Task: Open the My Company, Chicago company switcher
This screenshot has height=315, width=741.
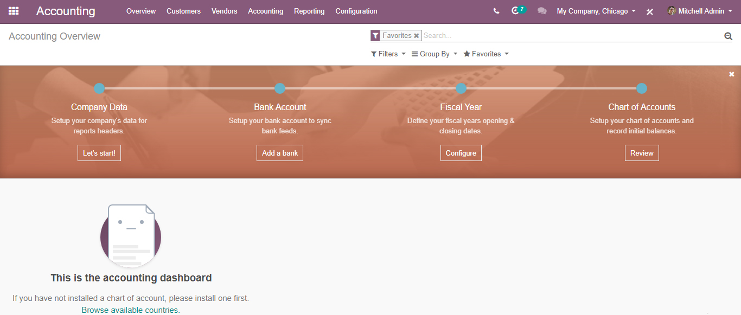Action: [x=596, y=11]
